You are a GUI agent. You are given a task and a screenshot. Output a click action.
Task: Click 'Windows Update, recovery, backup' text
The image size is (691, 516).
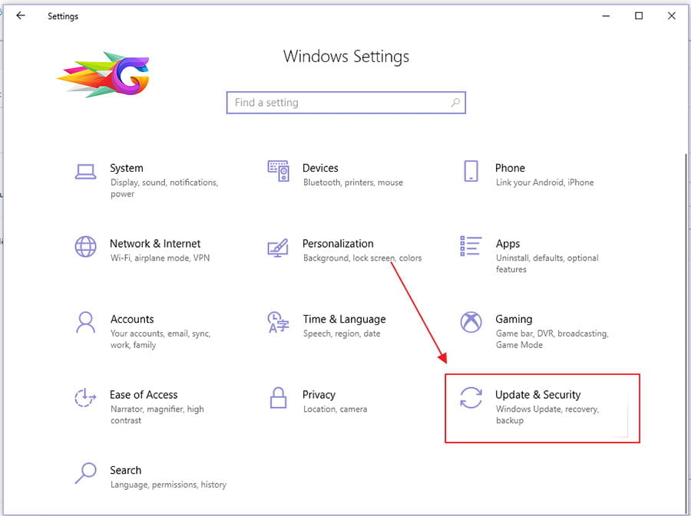(547, 415)
